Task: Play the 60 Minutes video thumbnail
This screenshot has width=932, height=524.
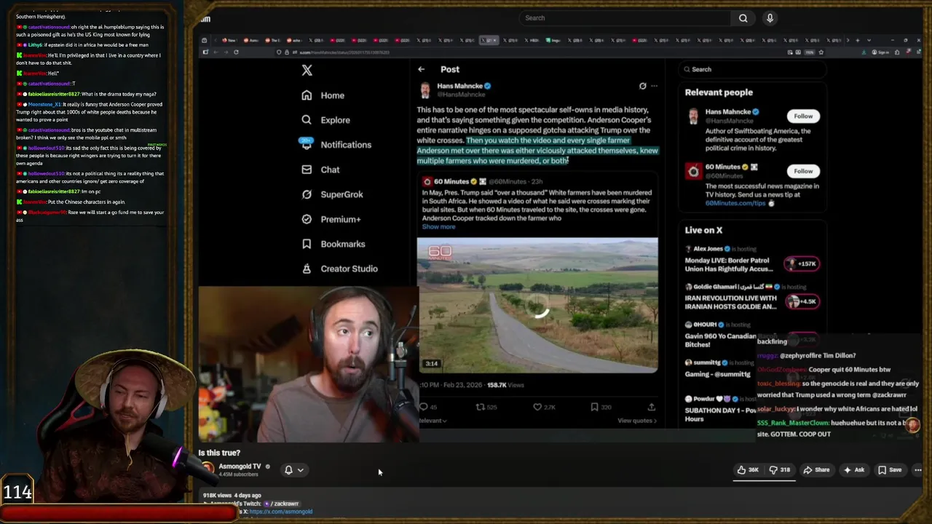Action: (537, 305)
